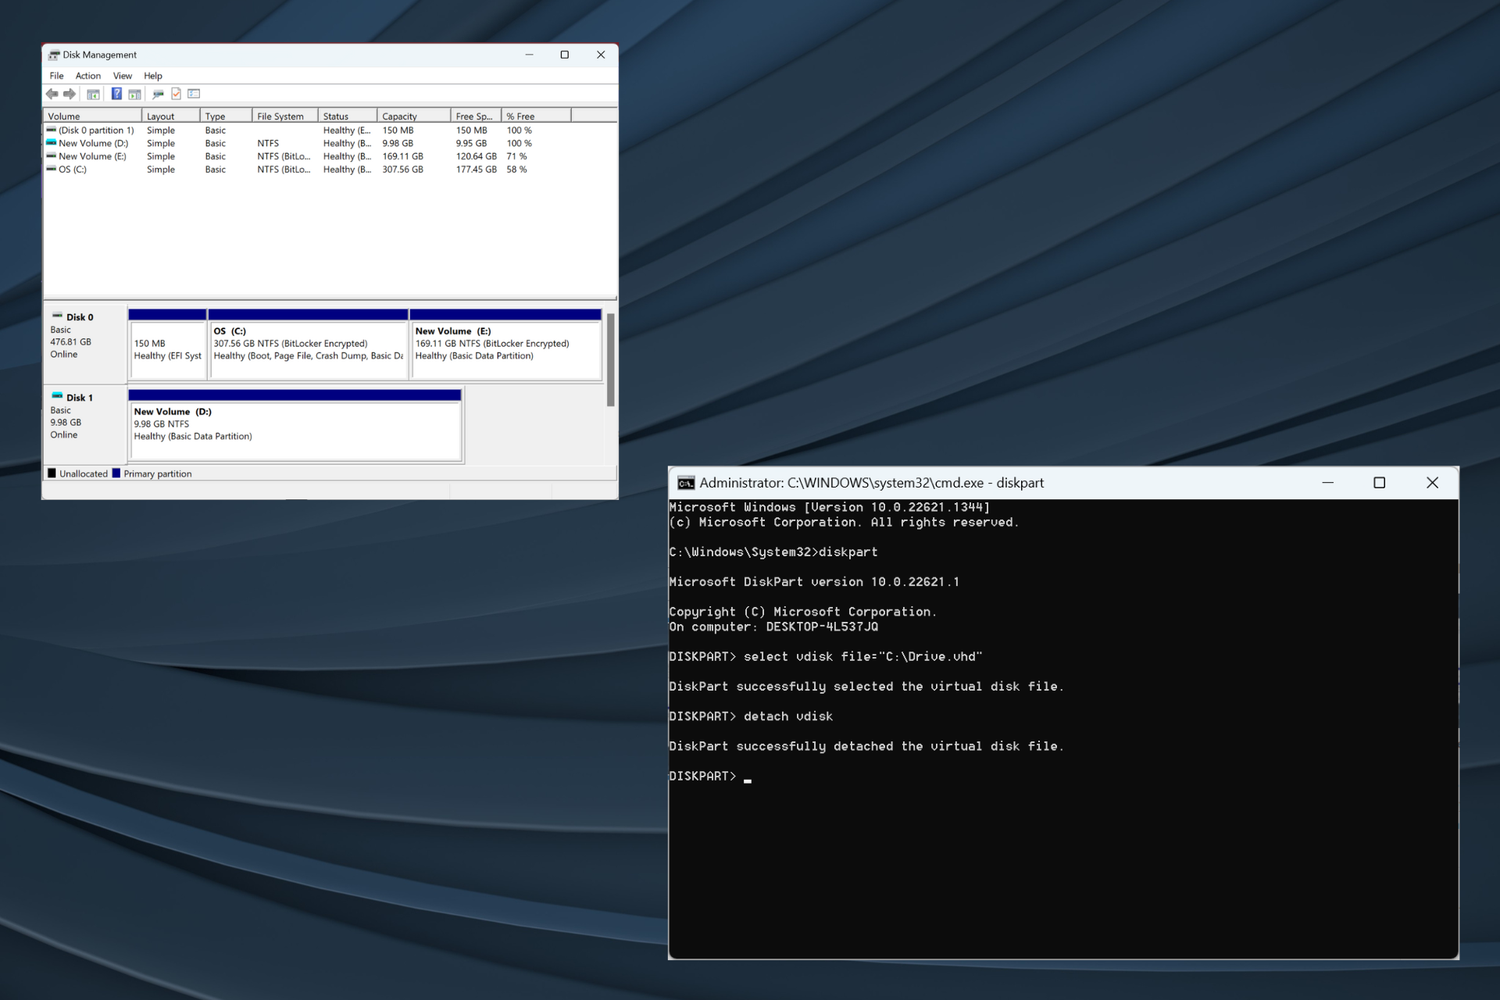Maximize the Disk Management window
The image size is (1500, 1000).
point(565,55)
